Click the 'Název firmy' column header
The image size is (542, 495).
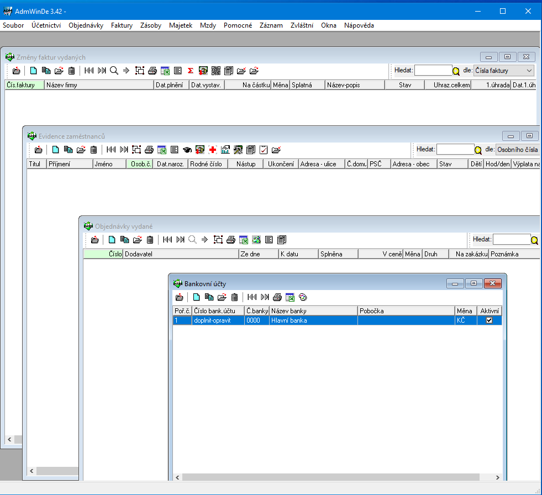point(98,85)
